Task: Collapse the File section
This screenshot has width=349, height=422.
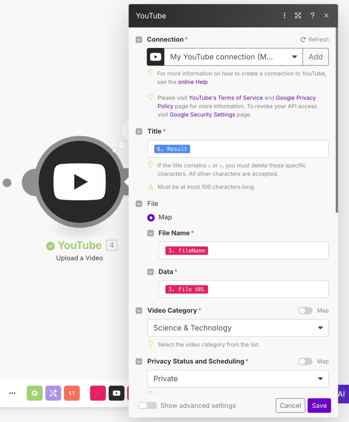Action: coord(139,204)
